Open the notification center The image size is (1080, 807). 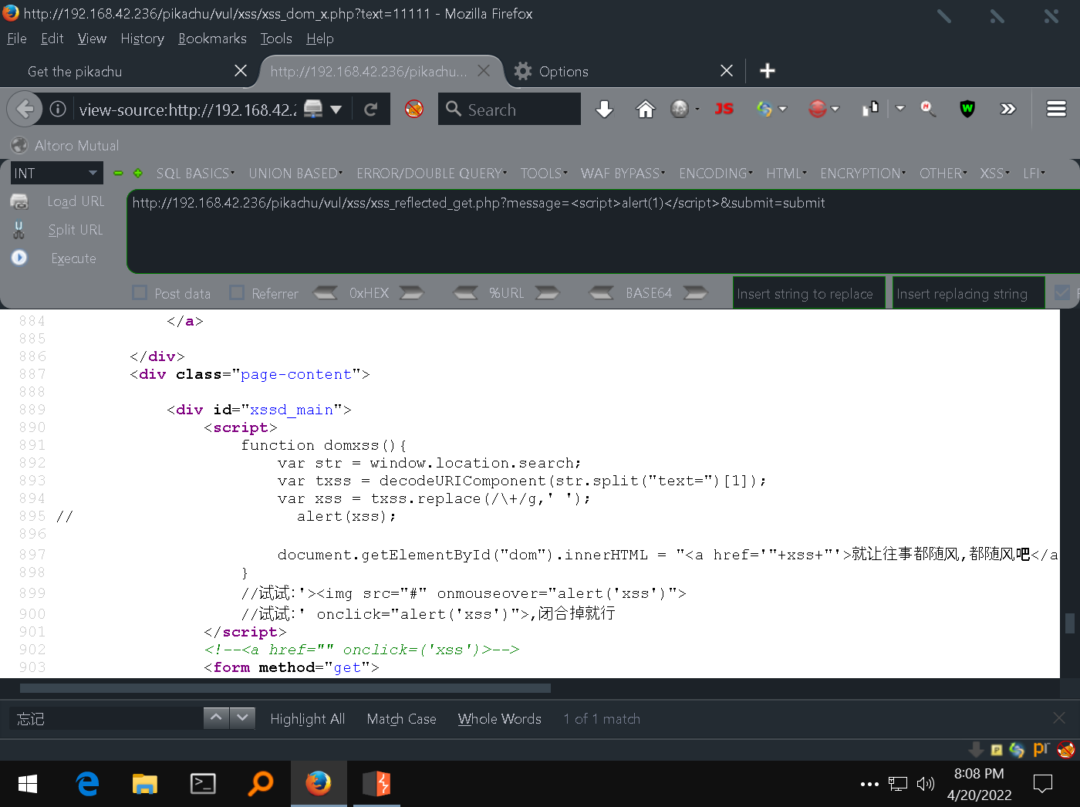[1042, 784]
